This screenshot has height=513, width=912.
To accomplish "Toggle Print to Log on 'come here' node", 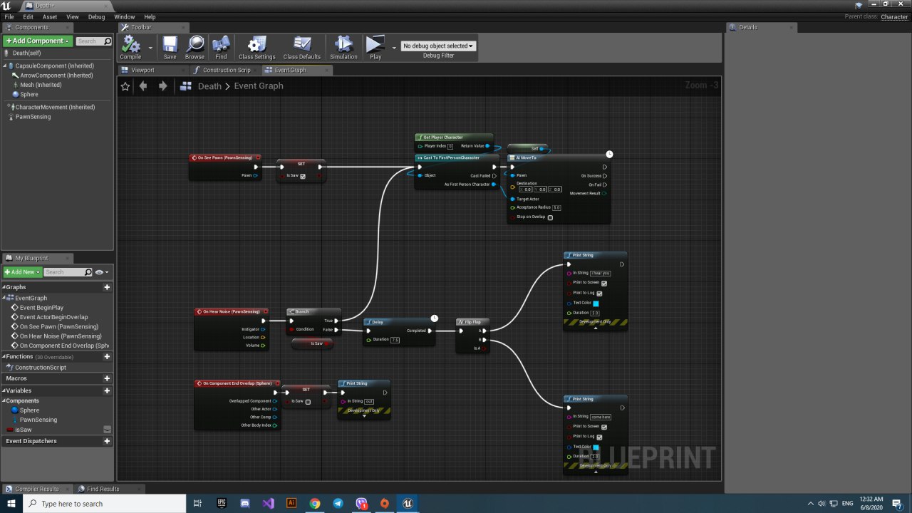I will coord(599,437).
